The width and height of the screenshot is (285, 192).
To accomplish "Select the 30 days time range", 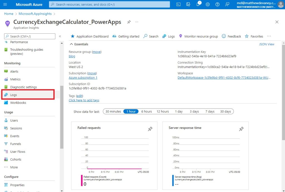I will point(225,112).
